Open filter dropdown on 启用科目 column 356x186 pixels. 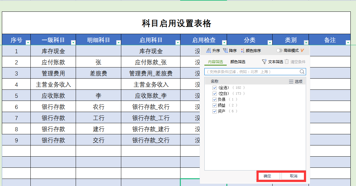pos(178,42)
